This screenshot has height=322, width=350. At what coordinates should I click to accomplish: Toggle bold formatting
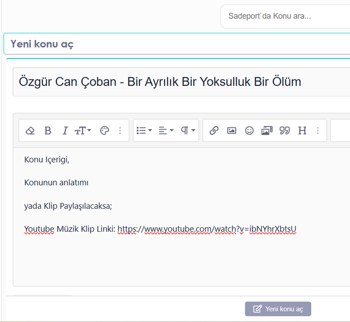click(48, 130)
